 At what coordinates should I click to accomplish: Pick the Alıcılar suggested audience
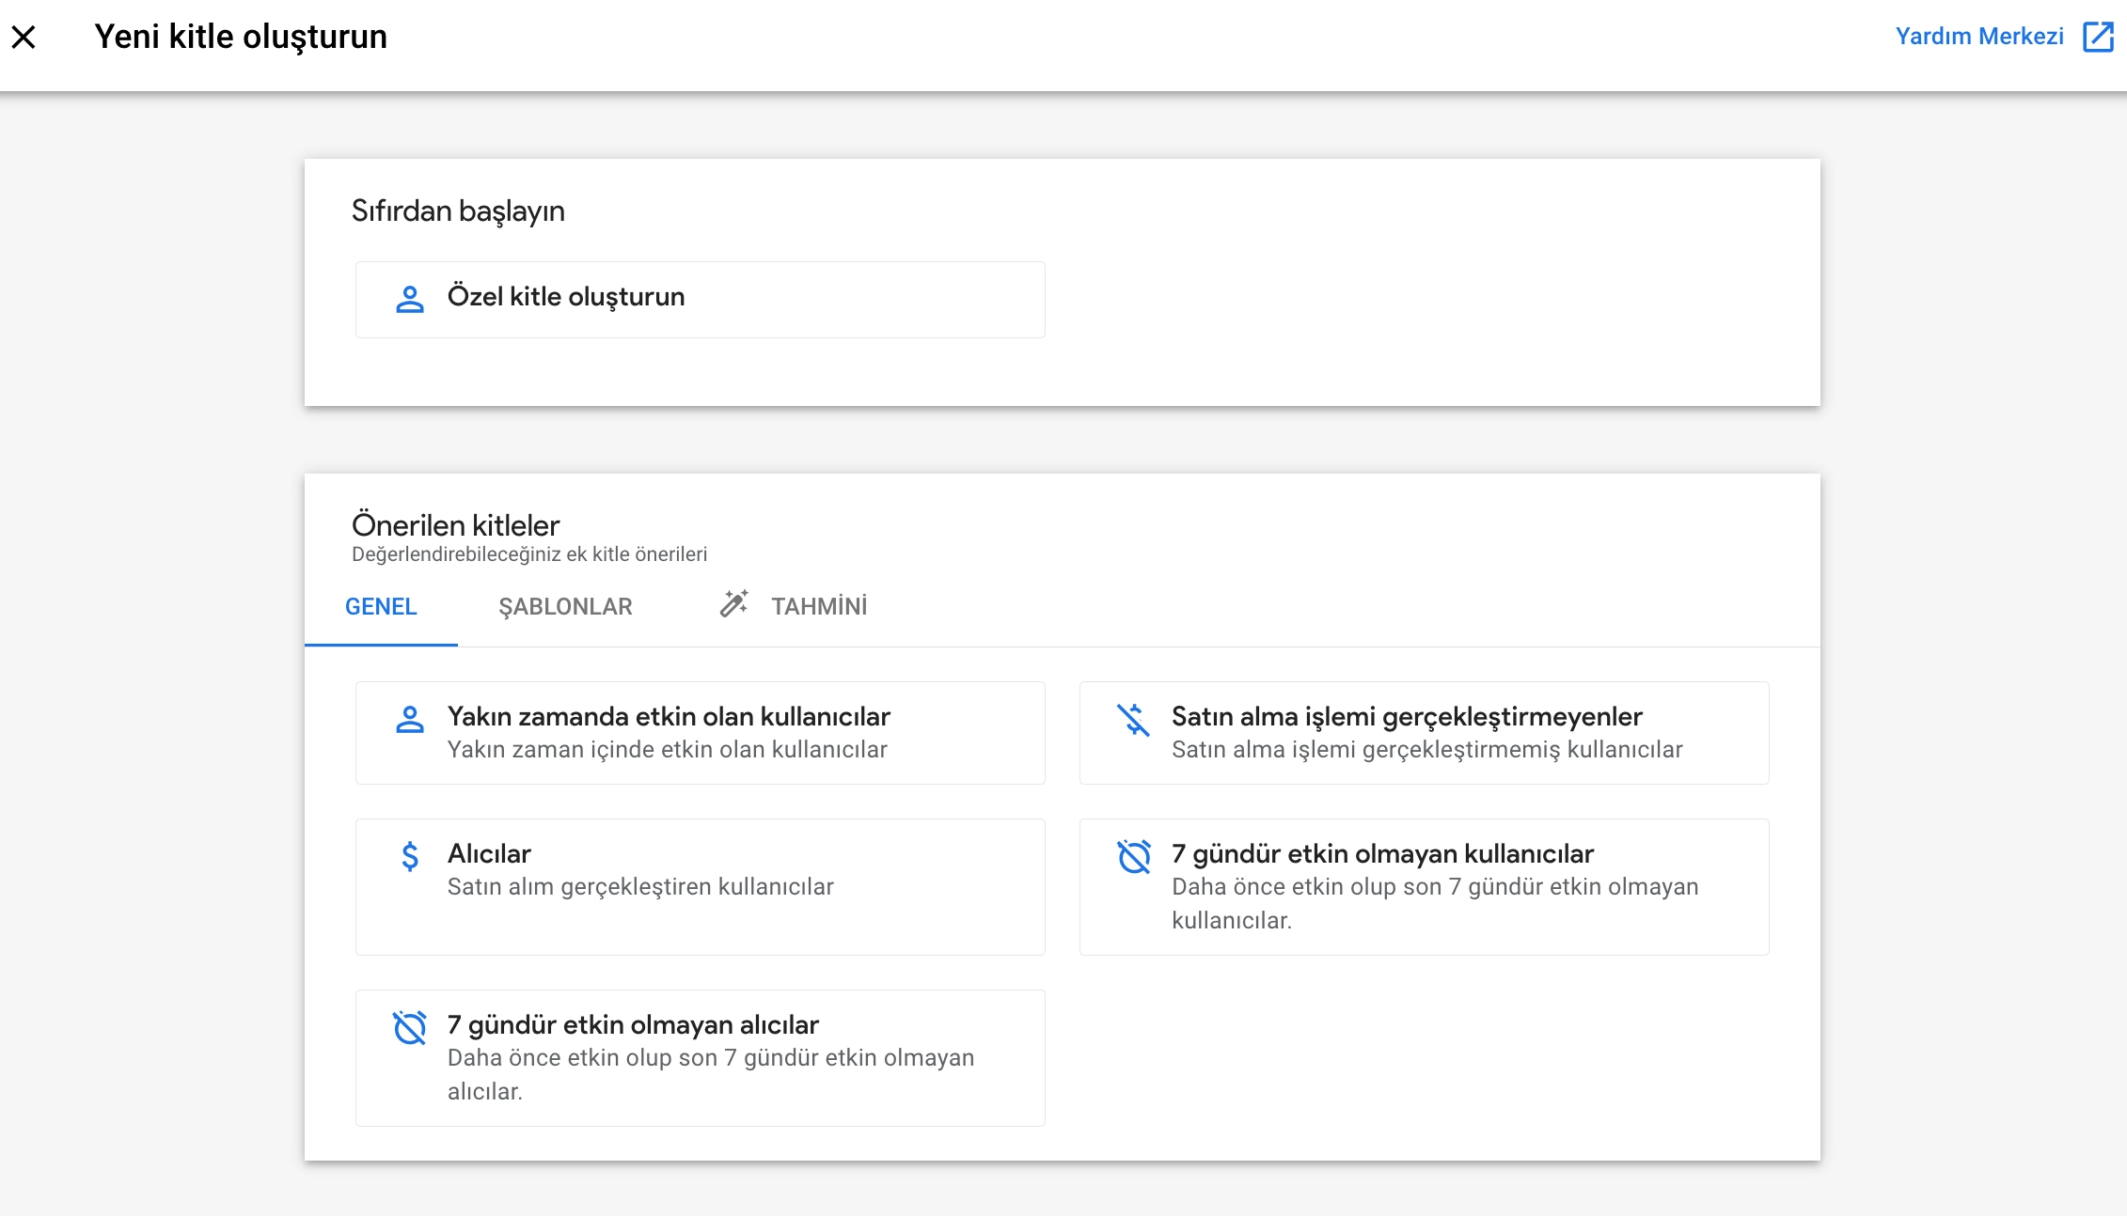[x=700, y=886]
